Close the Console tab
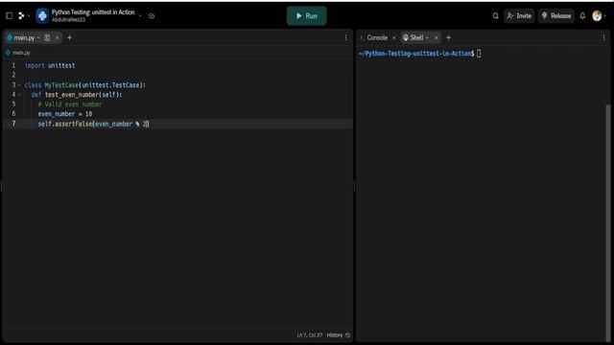Image resolution: width=614 pixels, height=345 pixels. [x=394, y=37]
